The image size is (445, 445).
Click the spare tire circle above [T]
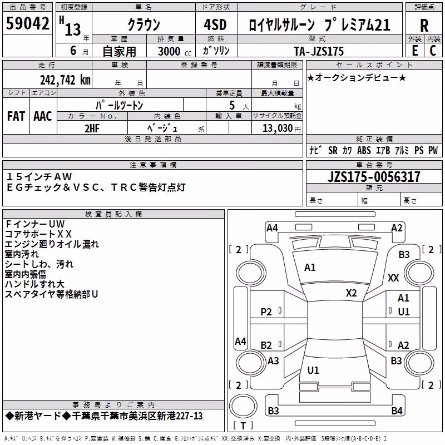[x=243, y=406]
